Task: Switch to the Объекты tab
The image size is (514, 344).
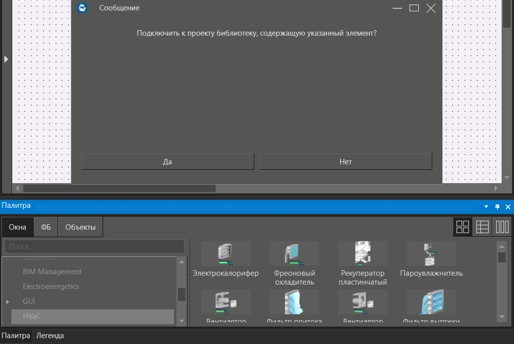Action: tap(80, 227)
